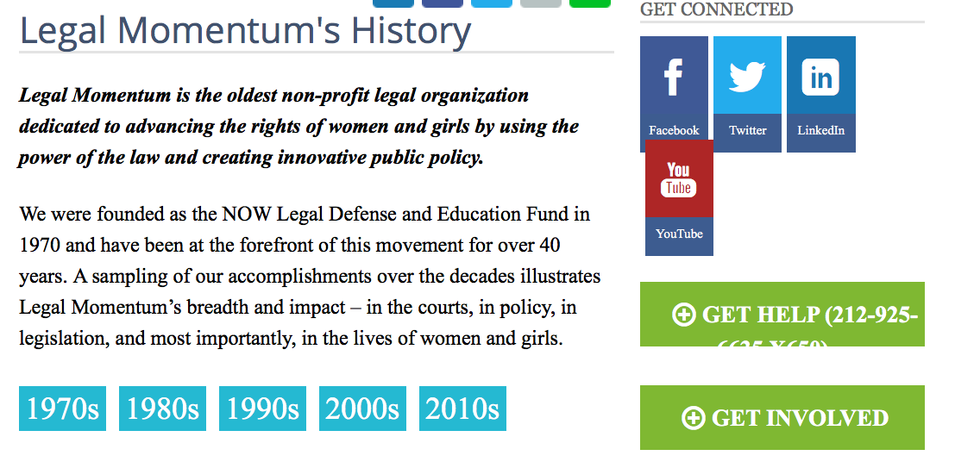Click the plus circle icon beside GET INVOLVED
955x468 pixels.
coord(693,418)
